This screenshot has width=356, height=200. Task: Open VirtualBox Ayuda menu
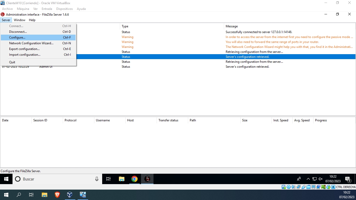pos(81,9)
